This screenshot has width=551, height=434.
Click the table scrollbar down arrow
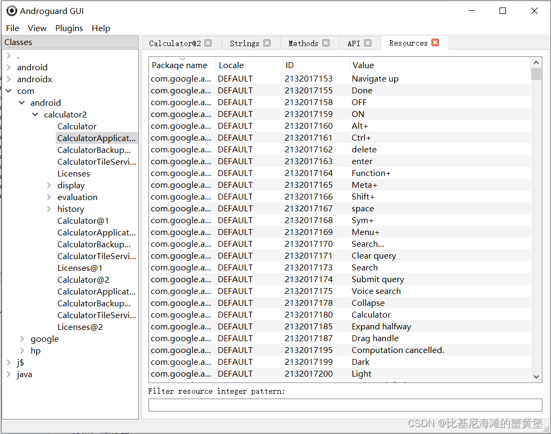(536, 377)
